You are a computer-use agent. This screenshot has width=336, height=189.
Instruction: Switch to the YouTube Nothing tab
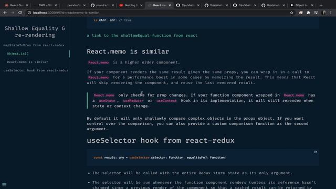(x=131, y=5)
